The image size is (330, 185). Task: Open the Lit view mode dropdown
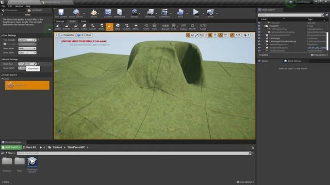click(80, 35)
